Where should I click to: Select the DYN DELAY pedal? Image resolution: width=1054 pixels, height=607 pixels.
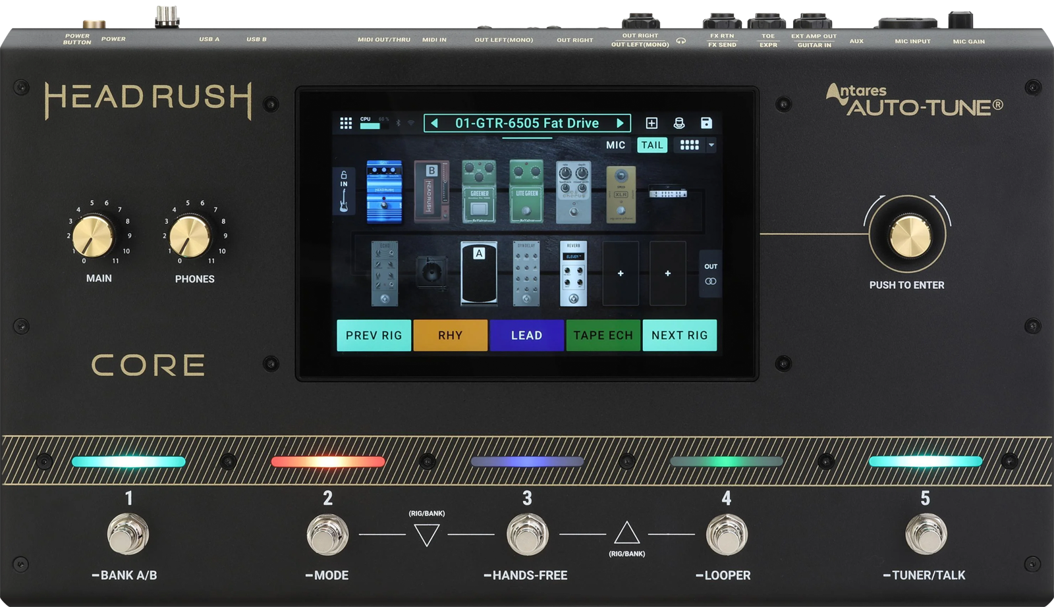click(526, 273)
